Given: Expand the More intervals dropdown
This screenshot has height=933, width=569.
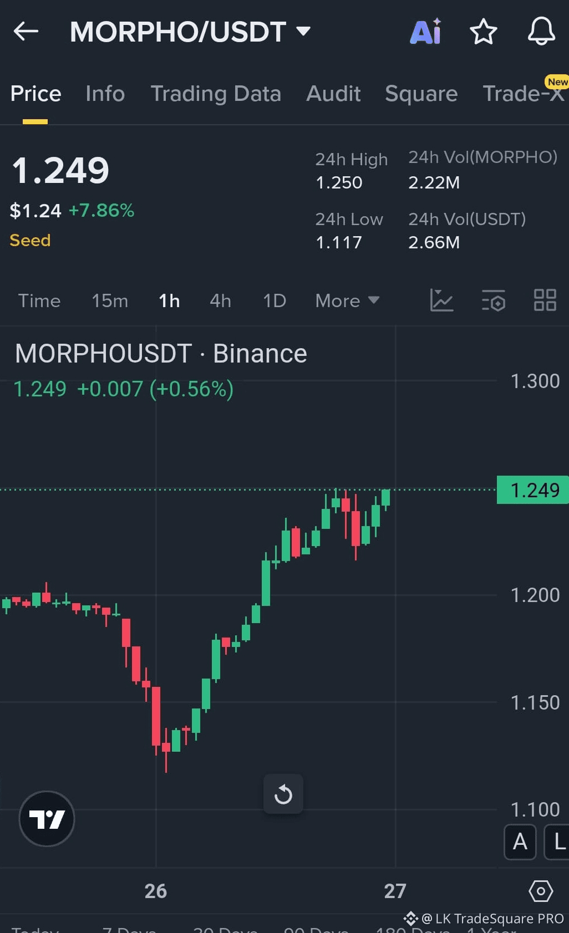Looking at the screenshot, I should point(347,300).
